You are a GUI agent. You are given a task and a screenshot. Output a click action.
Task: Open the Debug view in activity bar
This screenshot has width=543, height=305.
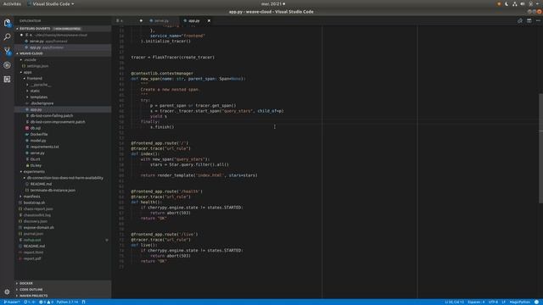[7, 65]
